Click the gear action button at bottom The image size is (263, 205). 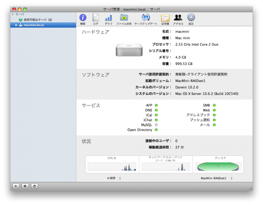coord(25,186)
